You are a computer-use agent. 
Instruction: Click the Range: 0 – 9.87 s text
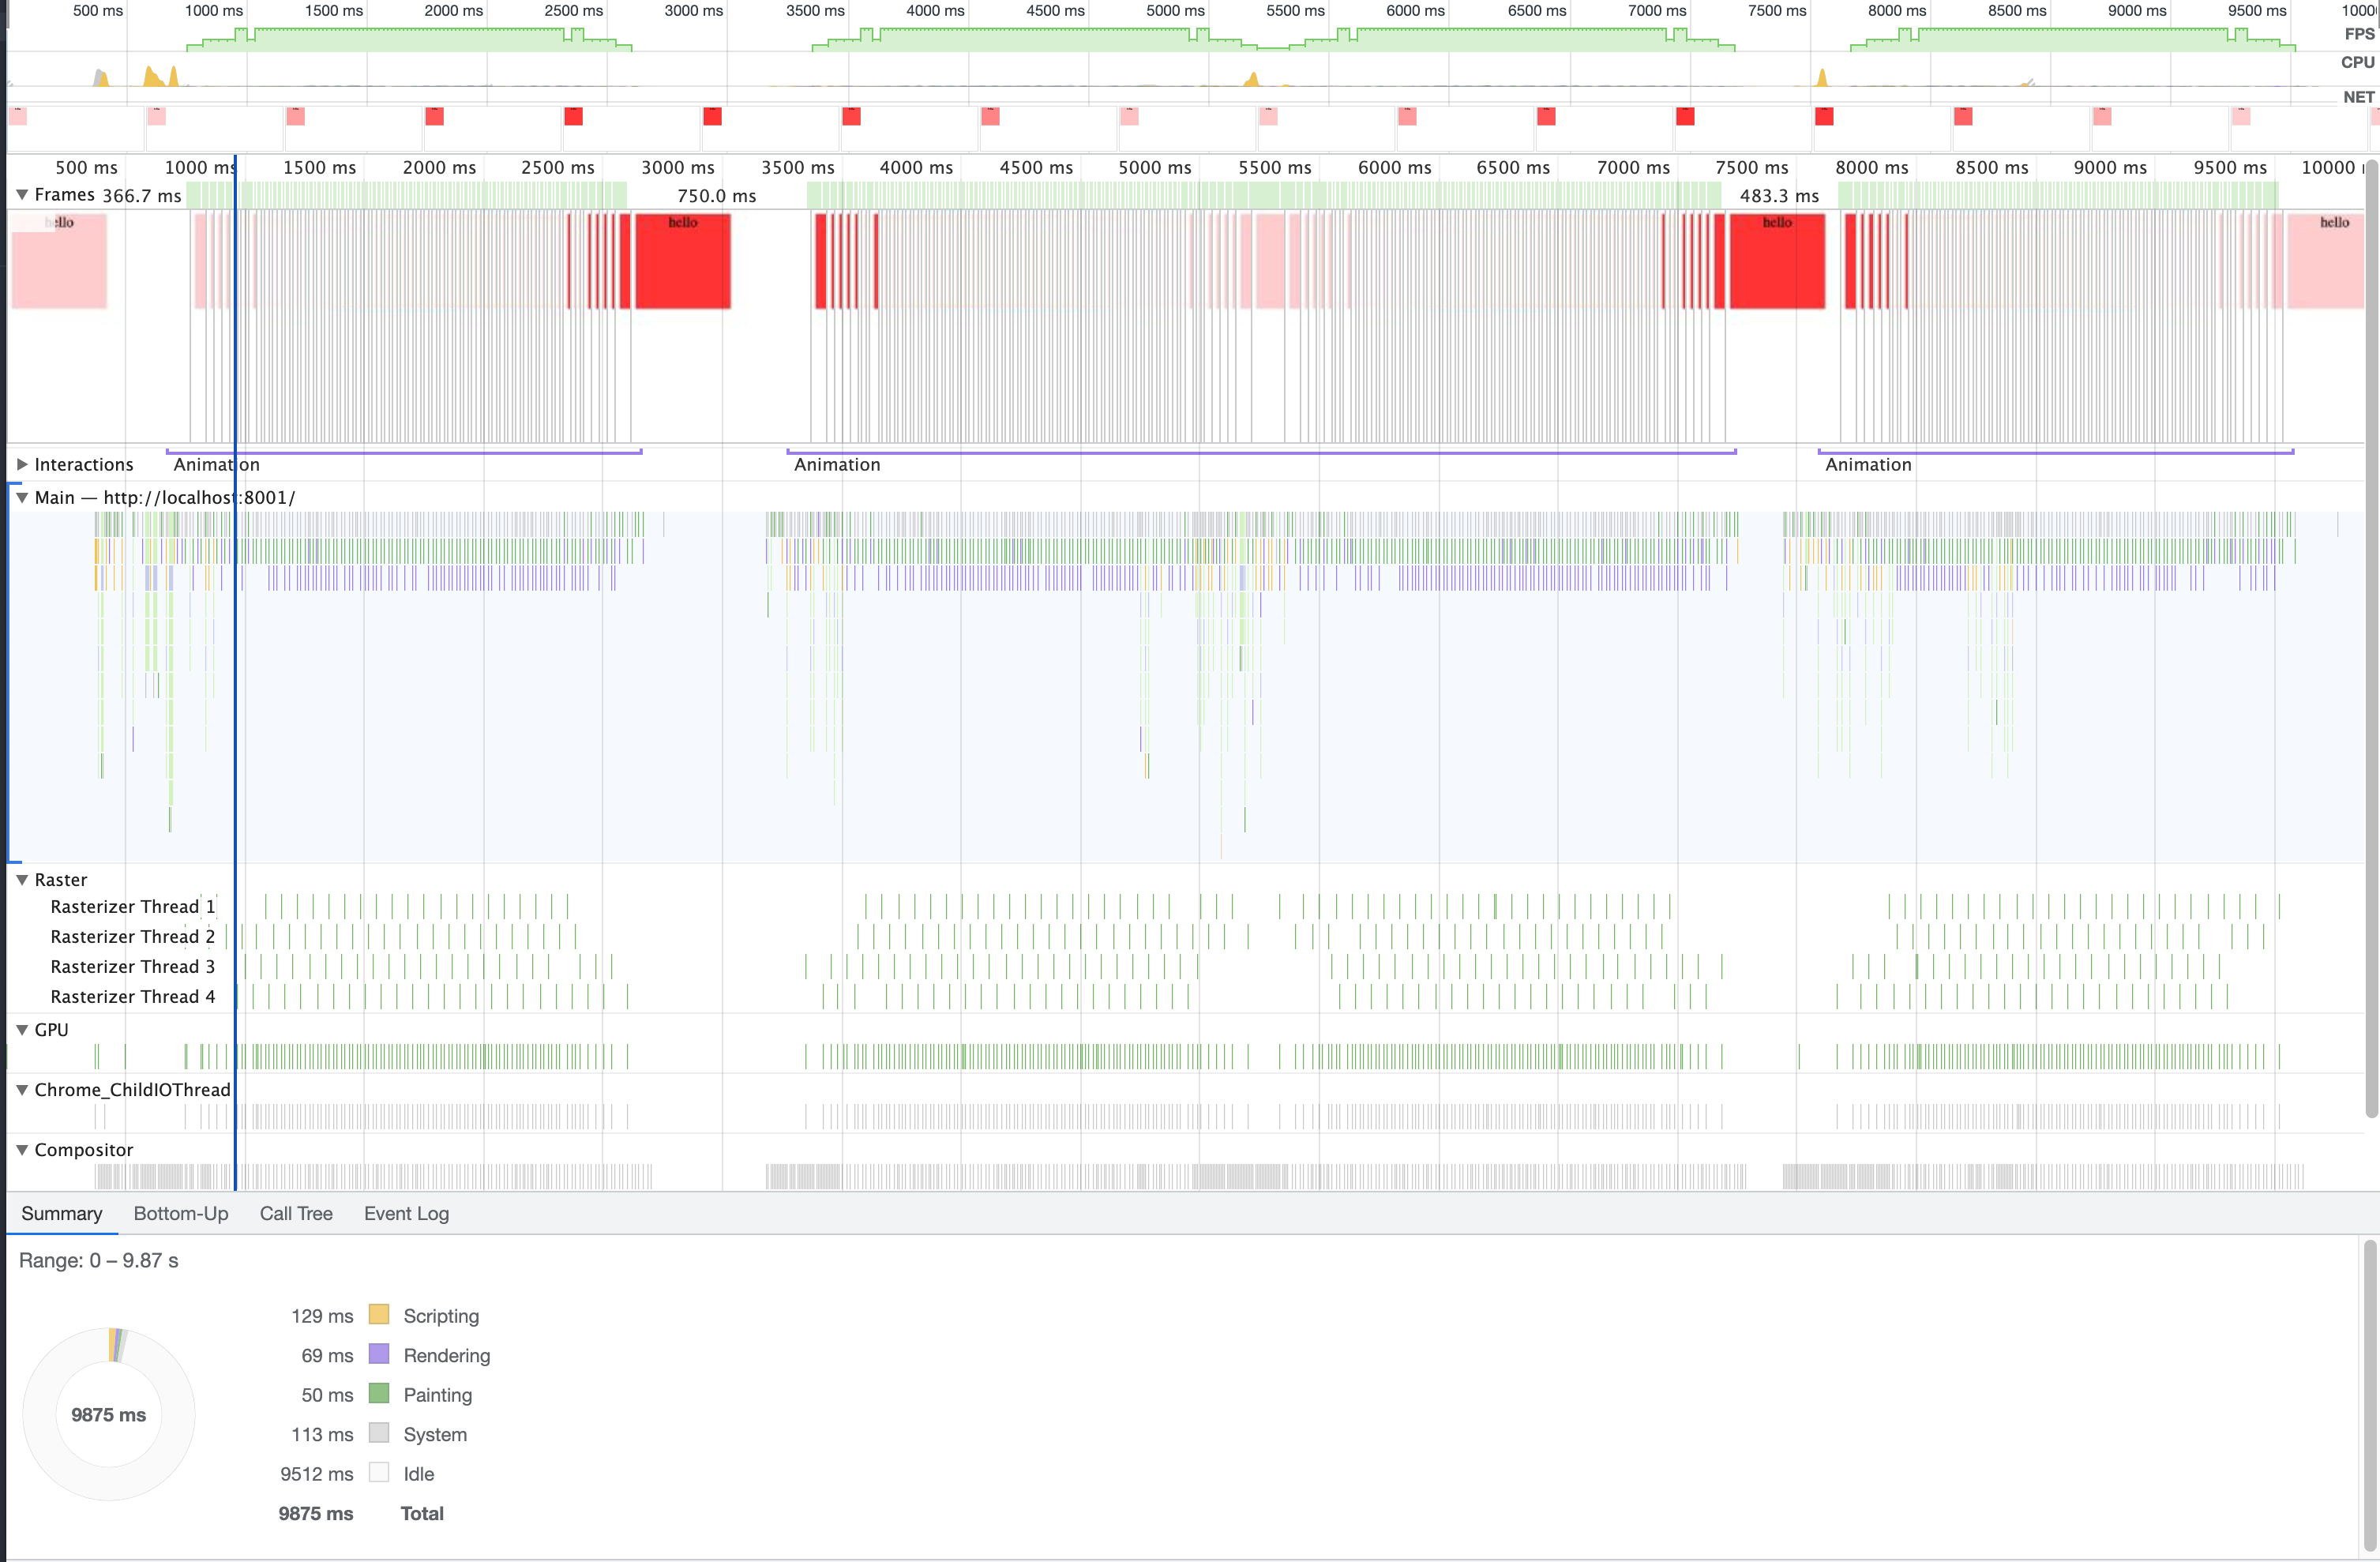click(99, 1260)
